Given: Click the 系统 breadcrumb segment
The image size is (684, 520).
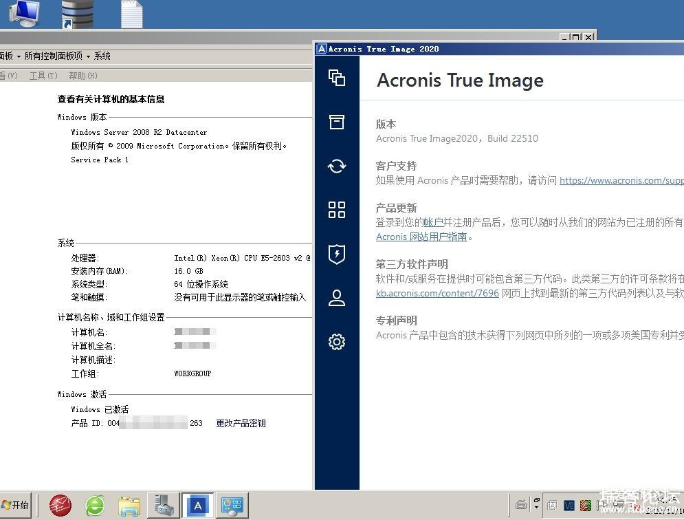Looking at the screenshot, I should tap(102, 56).
